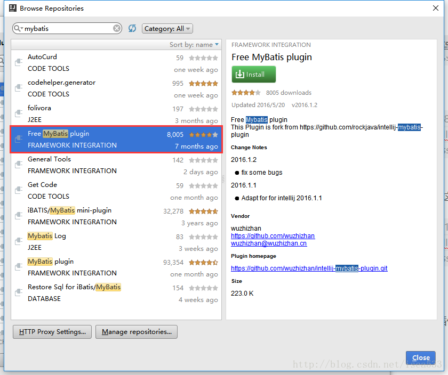Click the '2 days ago' date text

201,172
